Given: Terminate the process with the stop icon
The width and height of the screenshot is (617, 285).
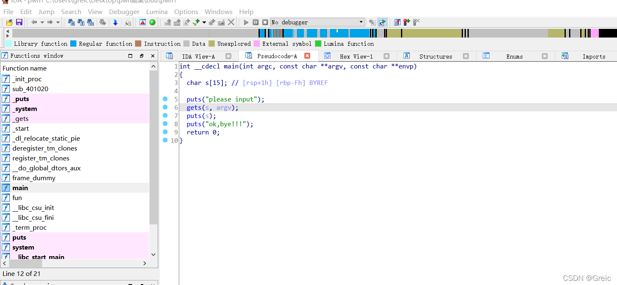Looking at the screenshot, I should coord(265,22).
